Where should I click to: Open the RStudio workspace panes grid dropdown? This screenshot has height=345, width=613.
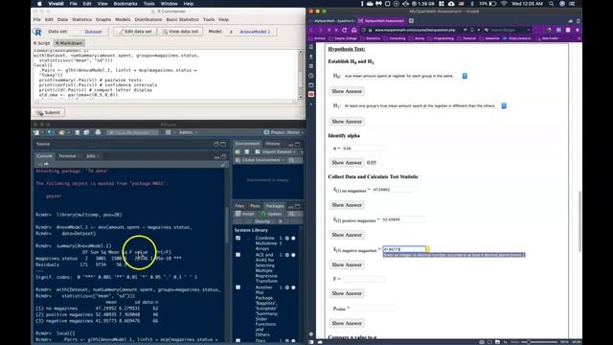point(170,132)
